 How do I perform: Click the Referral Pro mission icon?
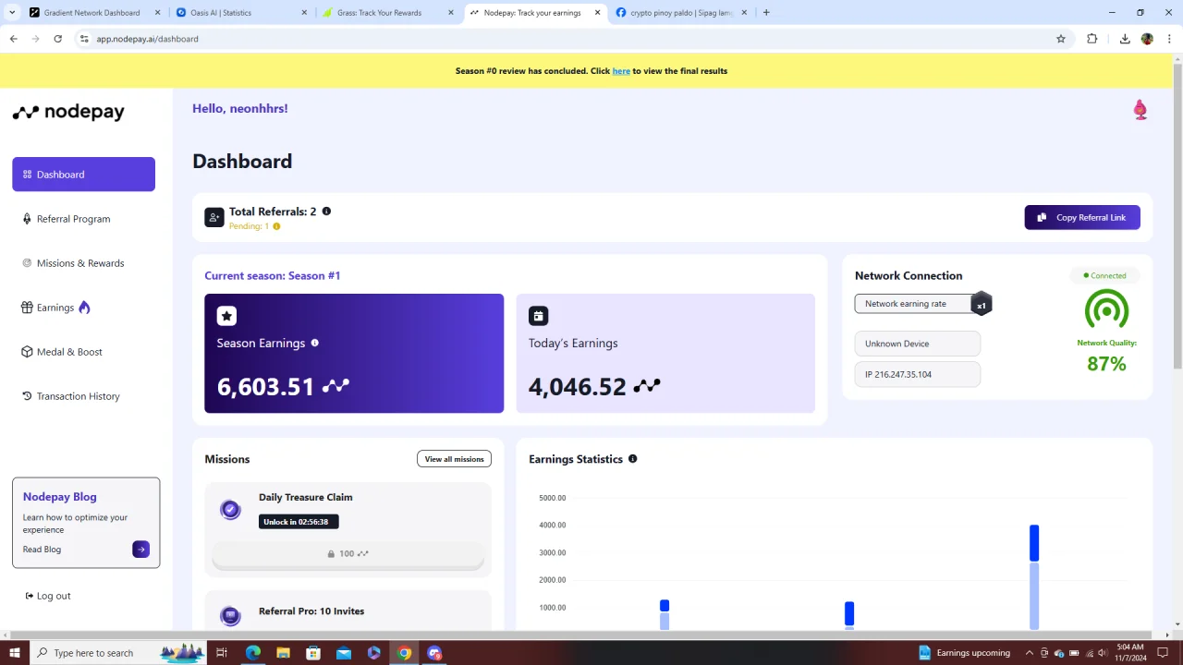pos(230,615)
